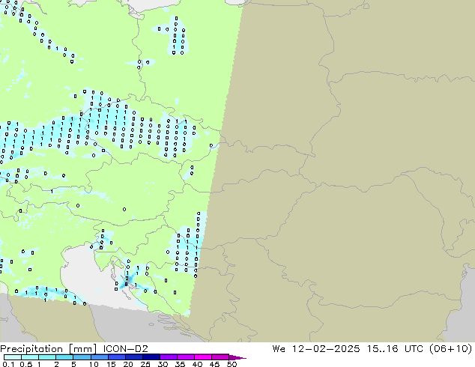This screenshot has height=367, width=475.
Task: Select the '15..16 UTC' time range text
Action: (x=396, y=349)
